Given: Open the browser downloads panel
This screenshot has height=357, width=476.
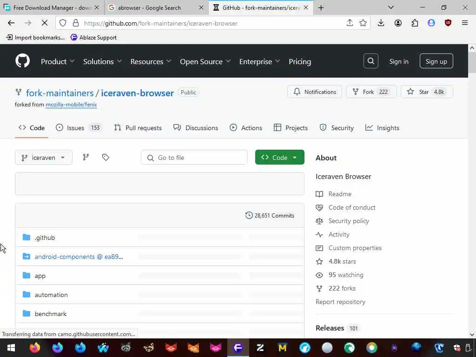Looking at the screenshot, I should [381, 23].
